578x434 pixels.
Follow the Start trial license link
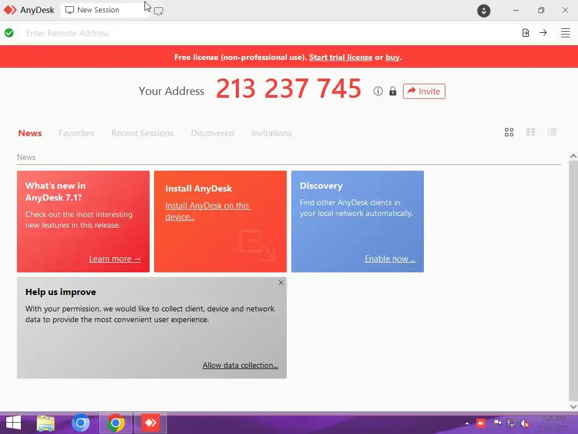pos(340,57)
